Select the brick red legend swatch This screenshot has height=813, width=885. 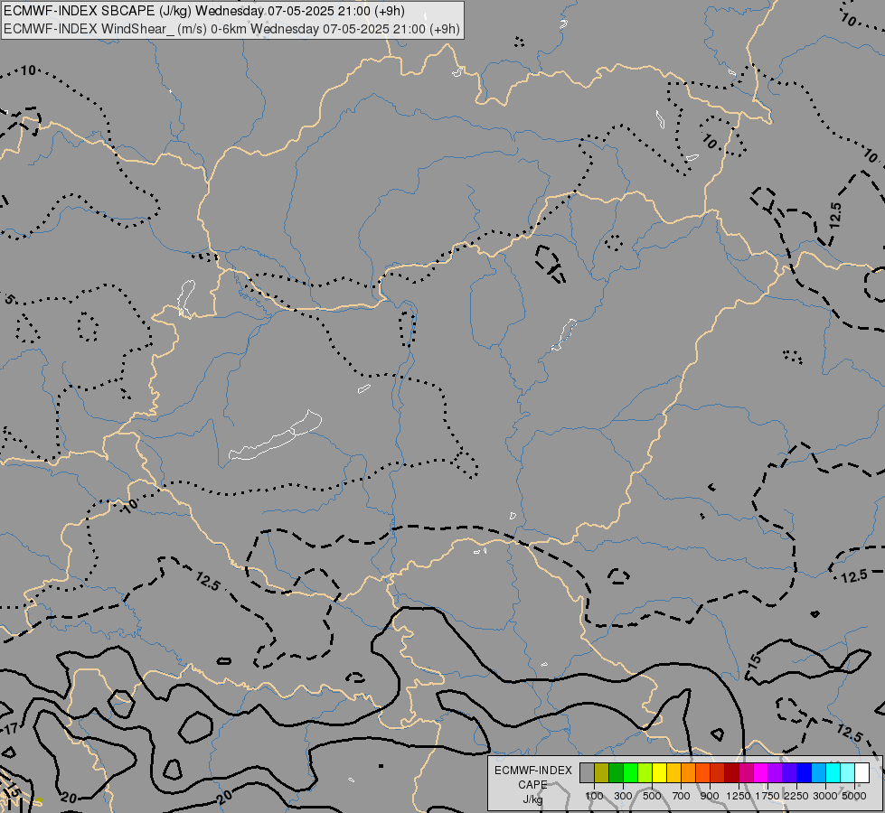(718, 773)
